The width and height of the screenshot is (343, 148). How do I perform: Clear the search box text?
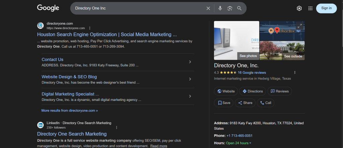point(208,8)
